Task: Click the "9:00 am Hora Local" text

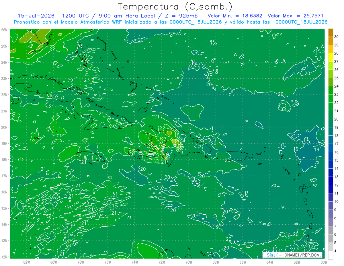Action: [126, 16]
